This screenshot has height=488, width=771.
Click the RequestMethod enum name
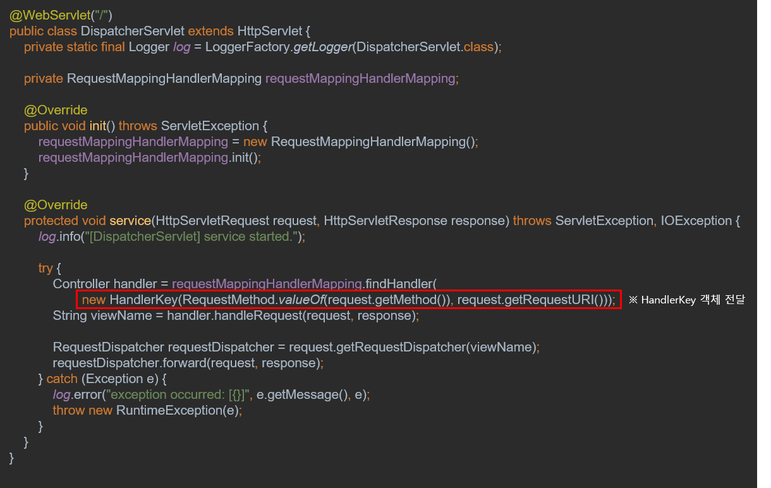click(229, 300)
